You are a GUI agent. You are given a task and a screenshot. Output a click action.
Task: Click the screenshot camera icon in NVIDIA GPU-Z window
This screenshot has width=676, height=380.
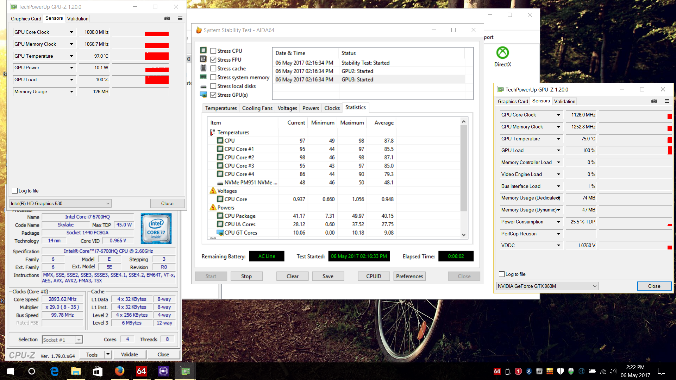[x=654, y=101]
